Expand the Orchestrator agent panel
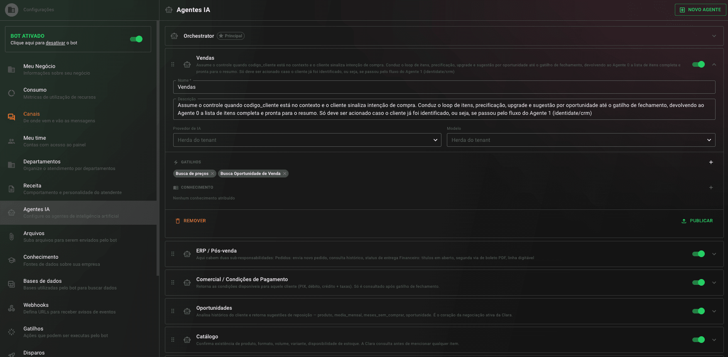Screen dimensions: 728x357 [x=714, y=36]
